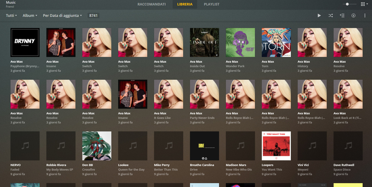
Task: Open the Party Never Ends album cover
Action: click(204, 94)
